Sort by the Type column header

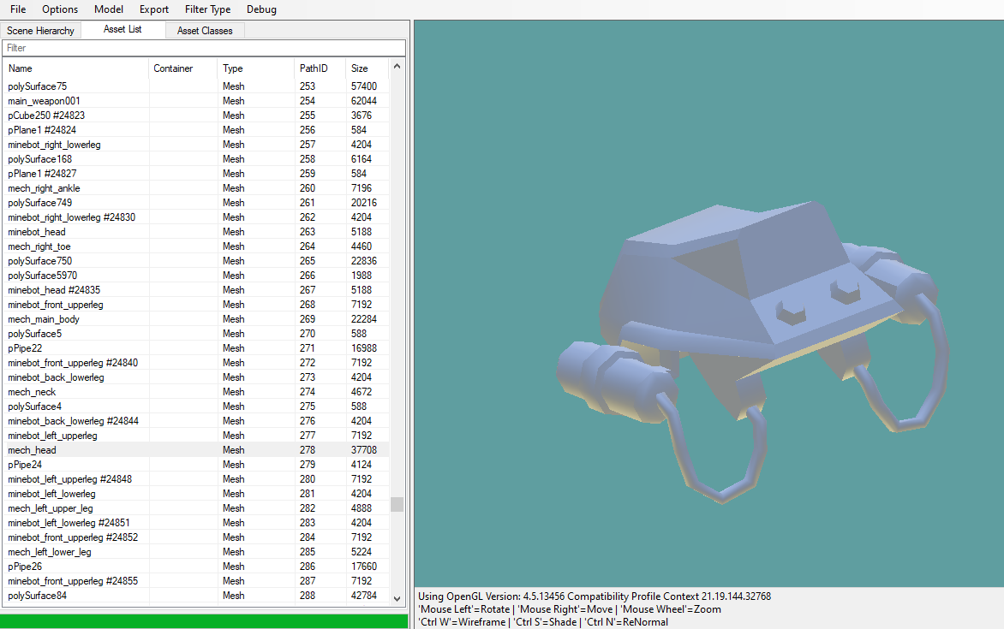click(256, 68)
